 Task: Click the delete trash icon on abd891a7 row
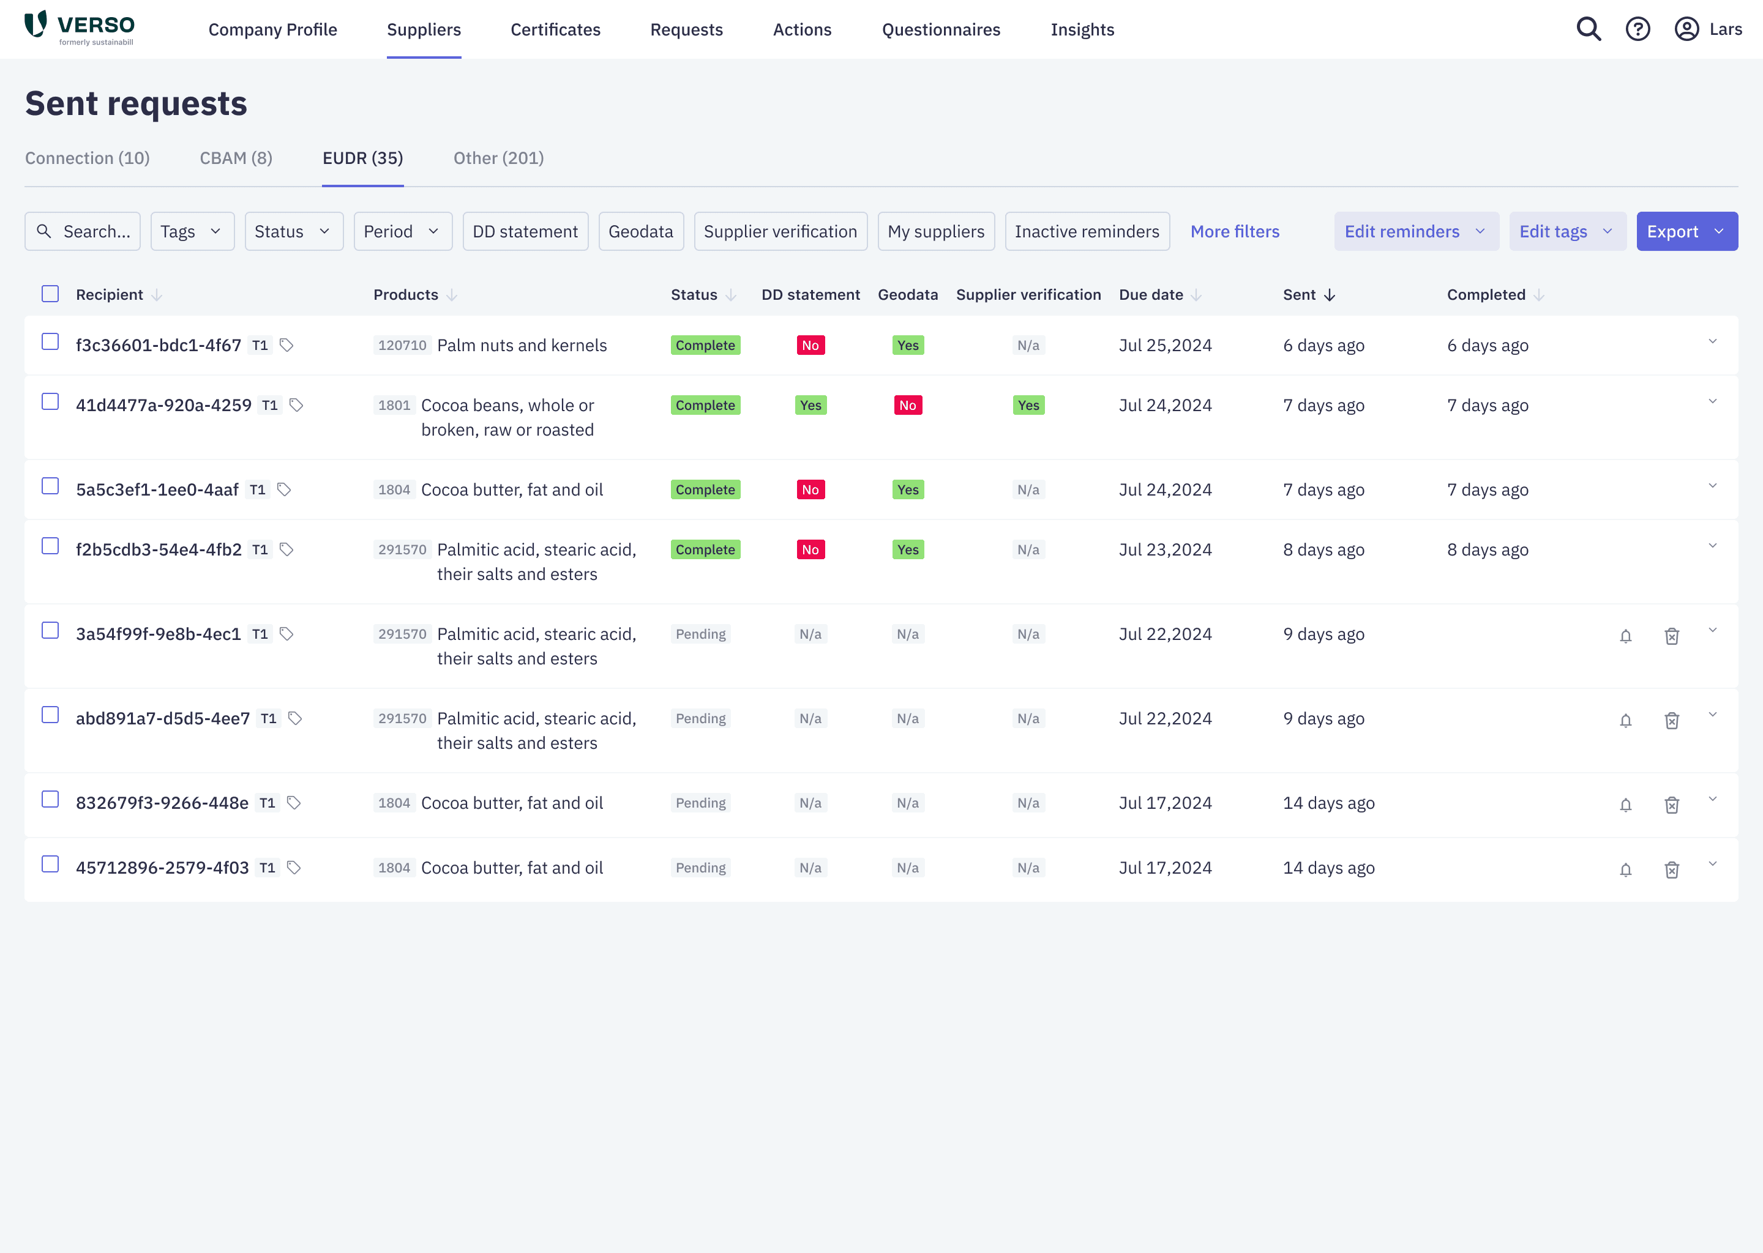coord(1671,720)
